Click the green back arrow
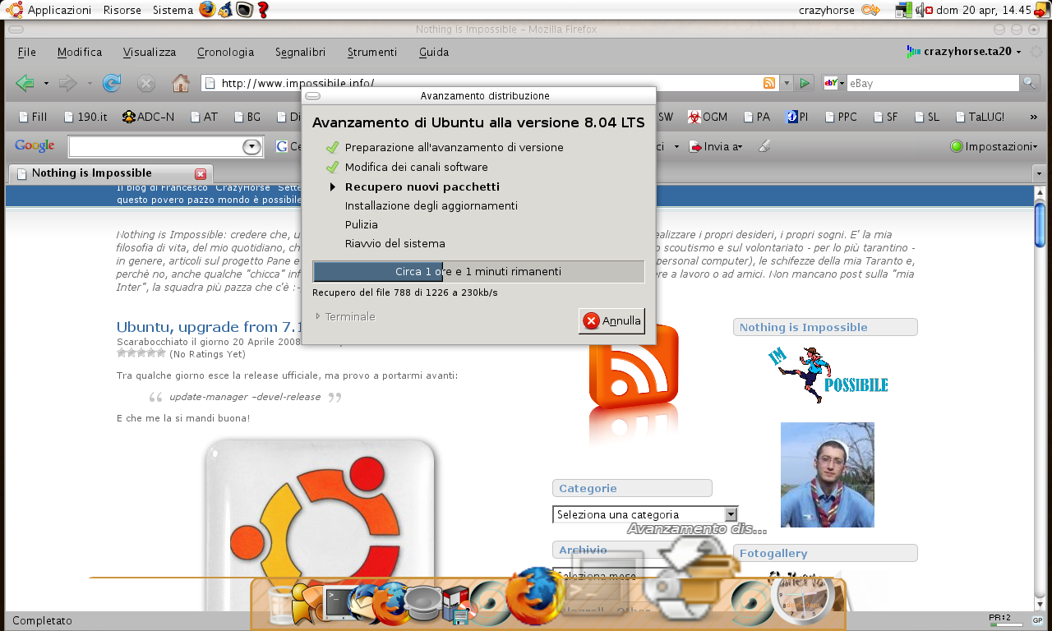 [25, 83]
